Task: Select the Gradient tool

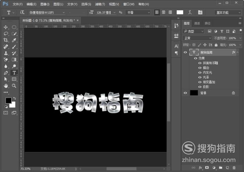Action: (x=14, y=60)
